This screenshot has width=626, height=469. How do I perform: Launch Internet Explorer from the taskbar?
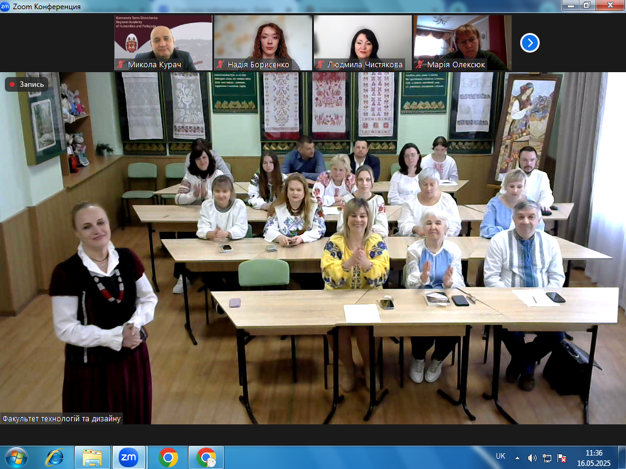(54, 457)
